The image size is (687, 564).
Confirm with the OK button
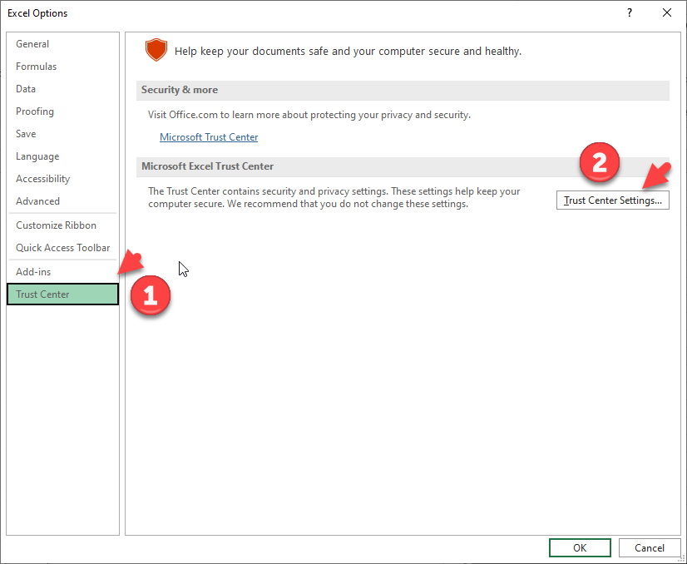coord(580,548)
